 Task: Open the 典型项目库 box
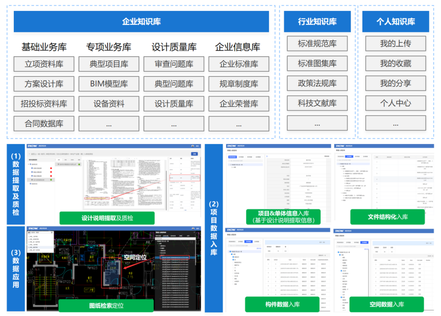[109, 64]
